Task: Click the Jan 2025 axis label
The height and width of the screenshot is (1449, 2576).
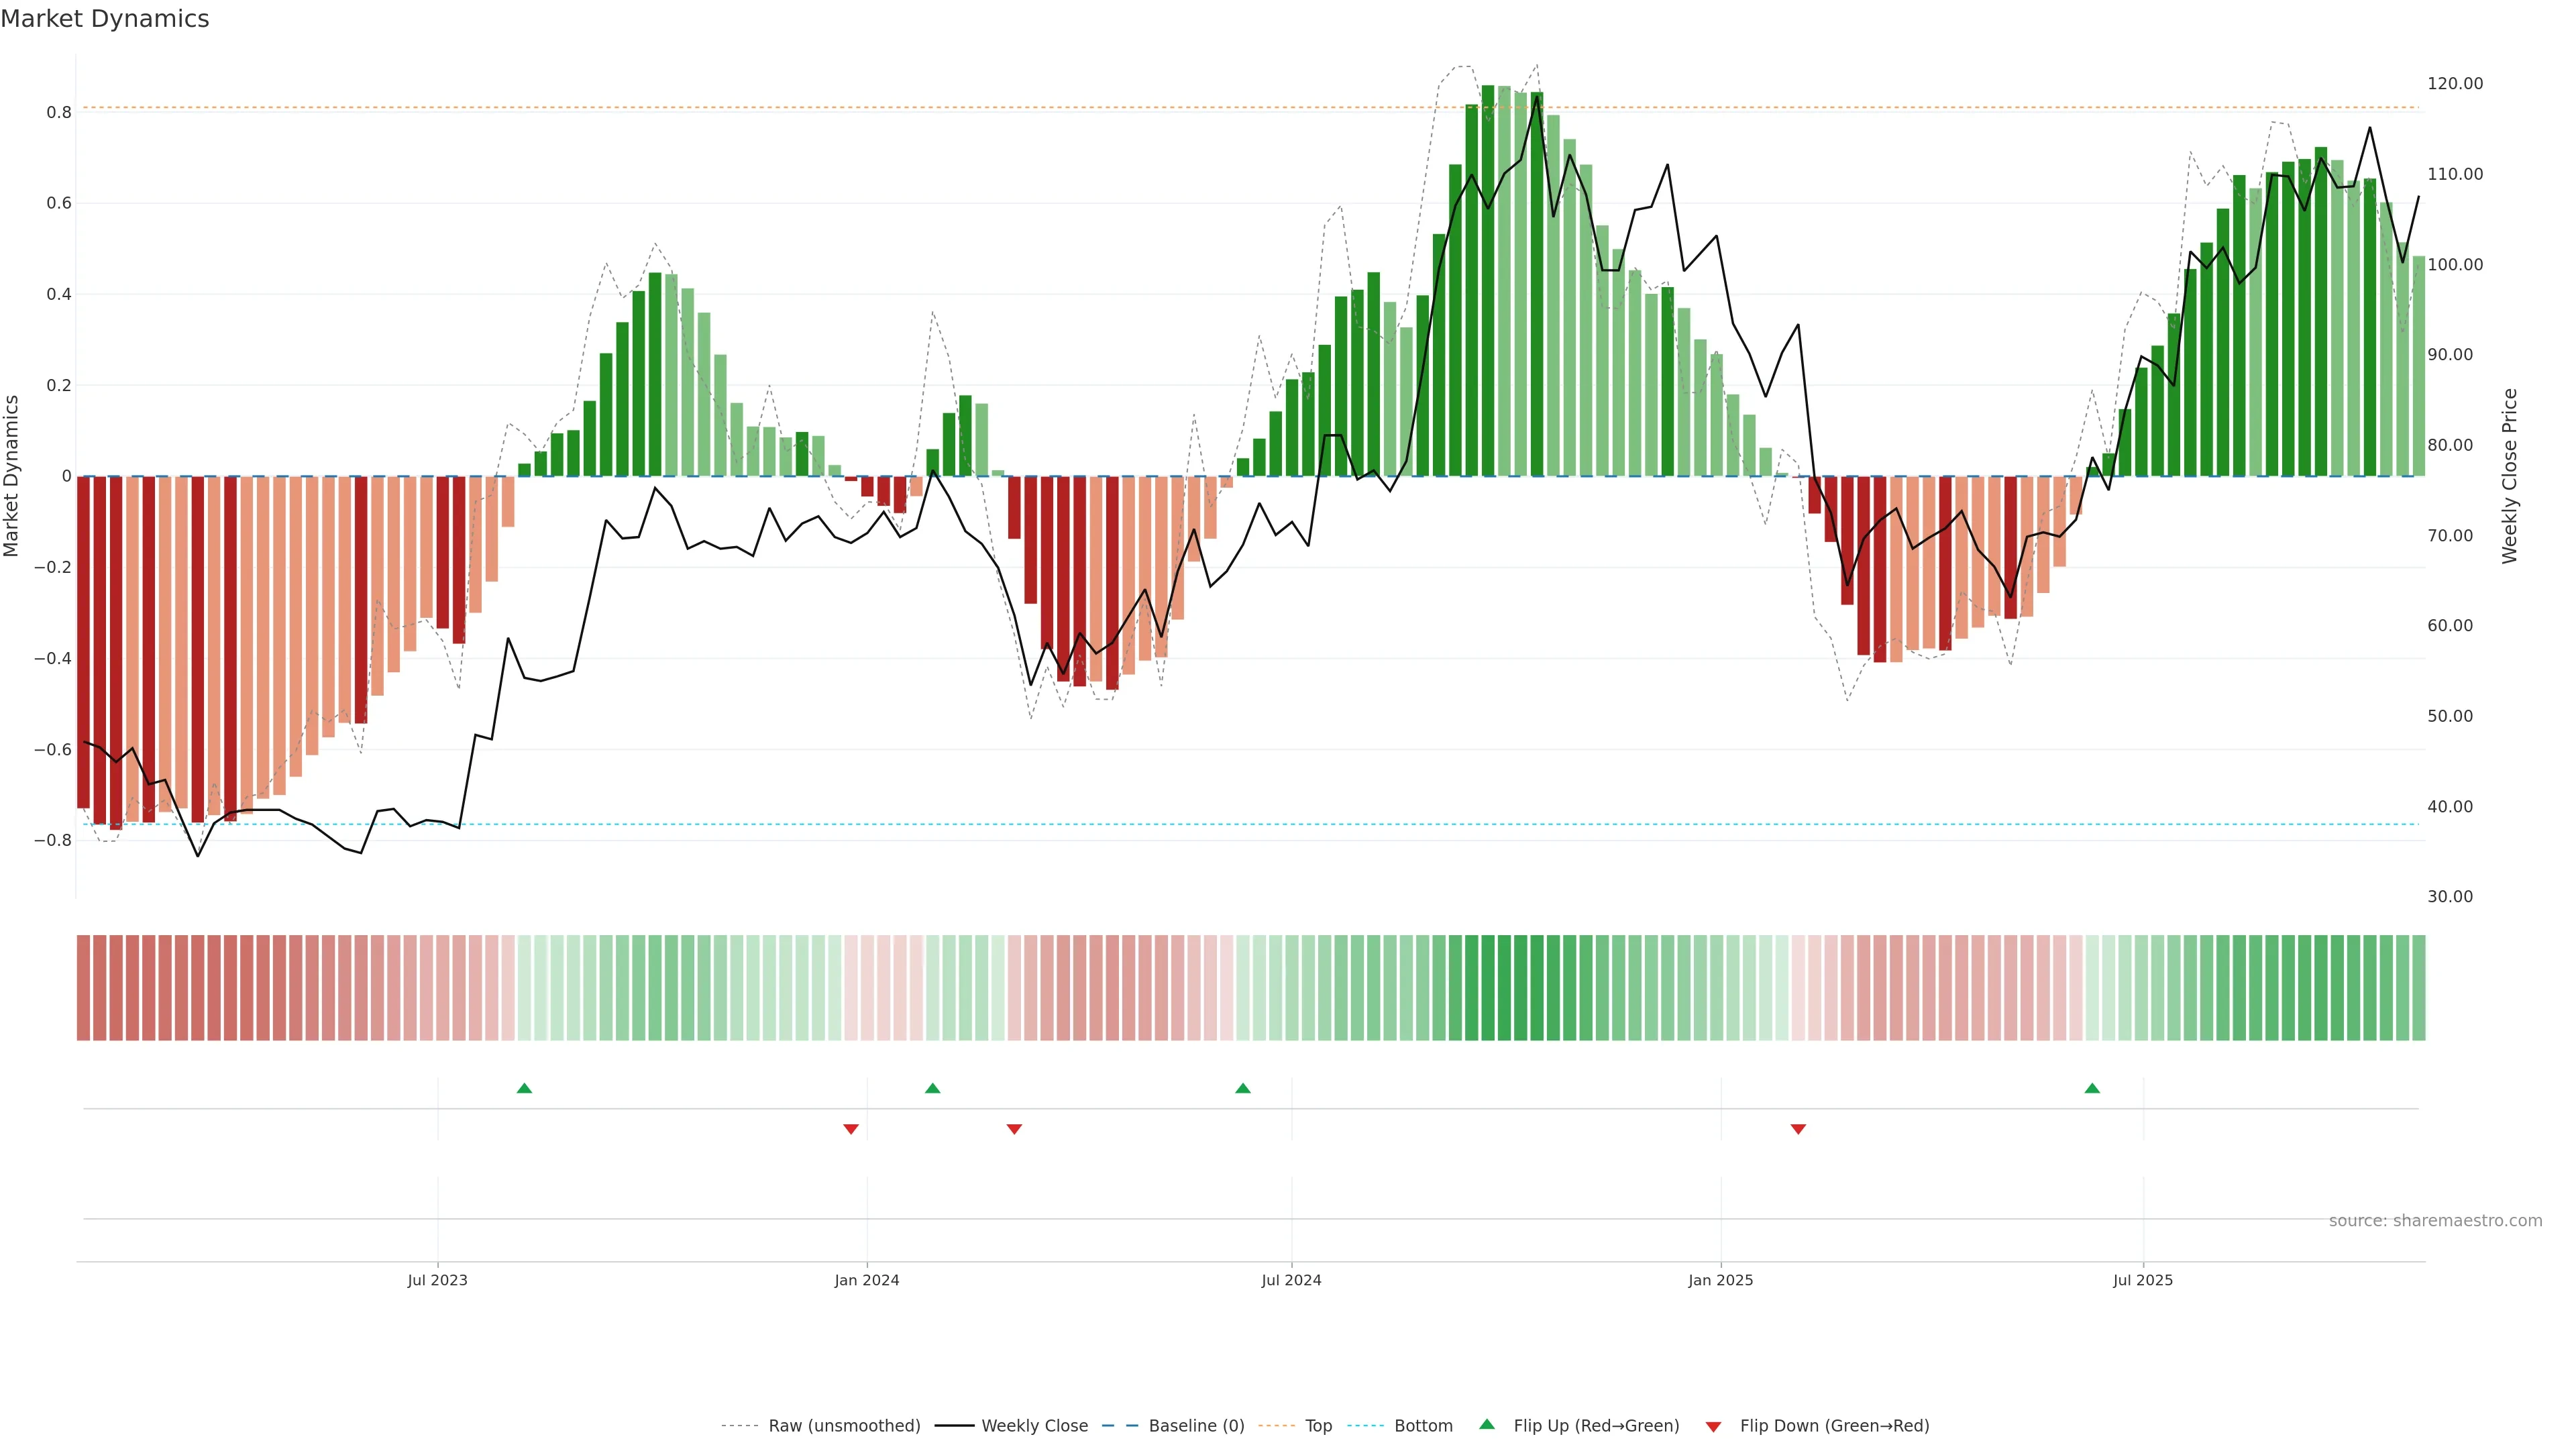Action: pos(1720,1280)
